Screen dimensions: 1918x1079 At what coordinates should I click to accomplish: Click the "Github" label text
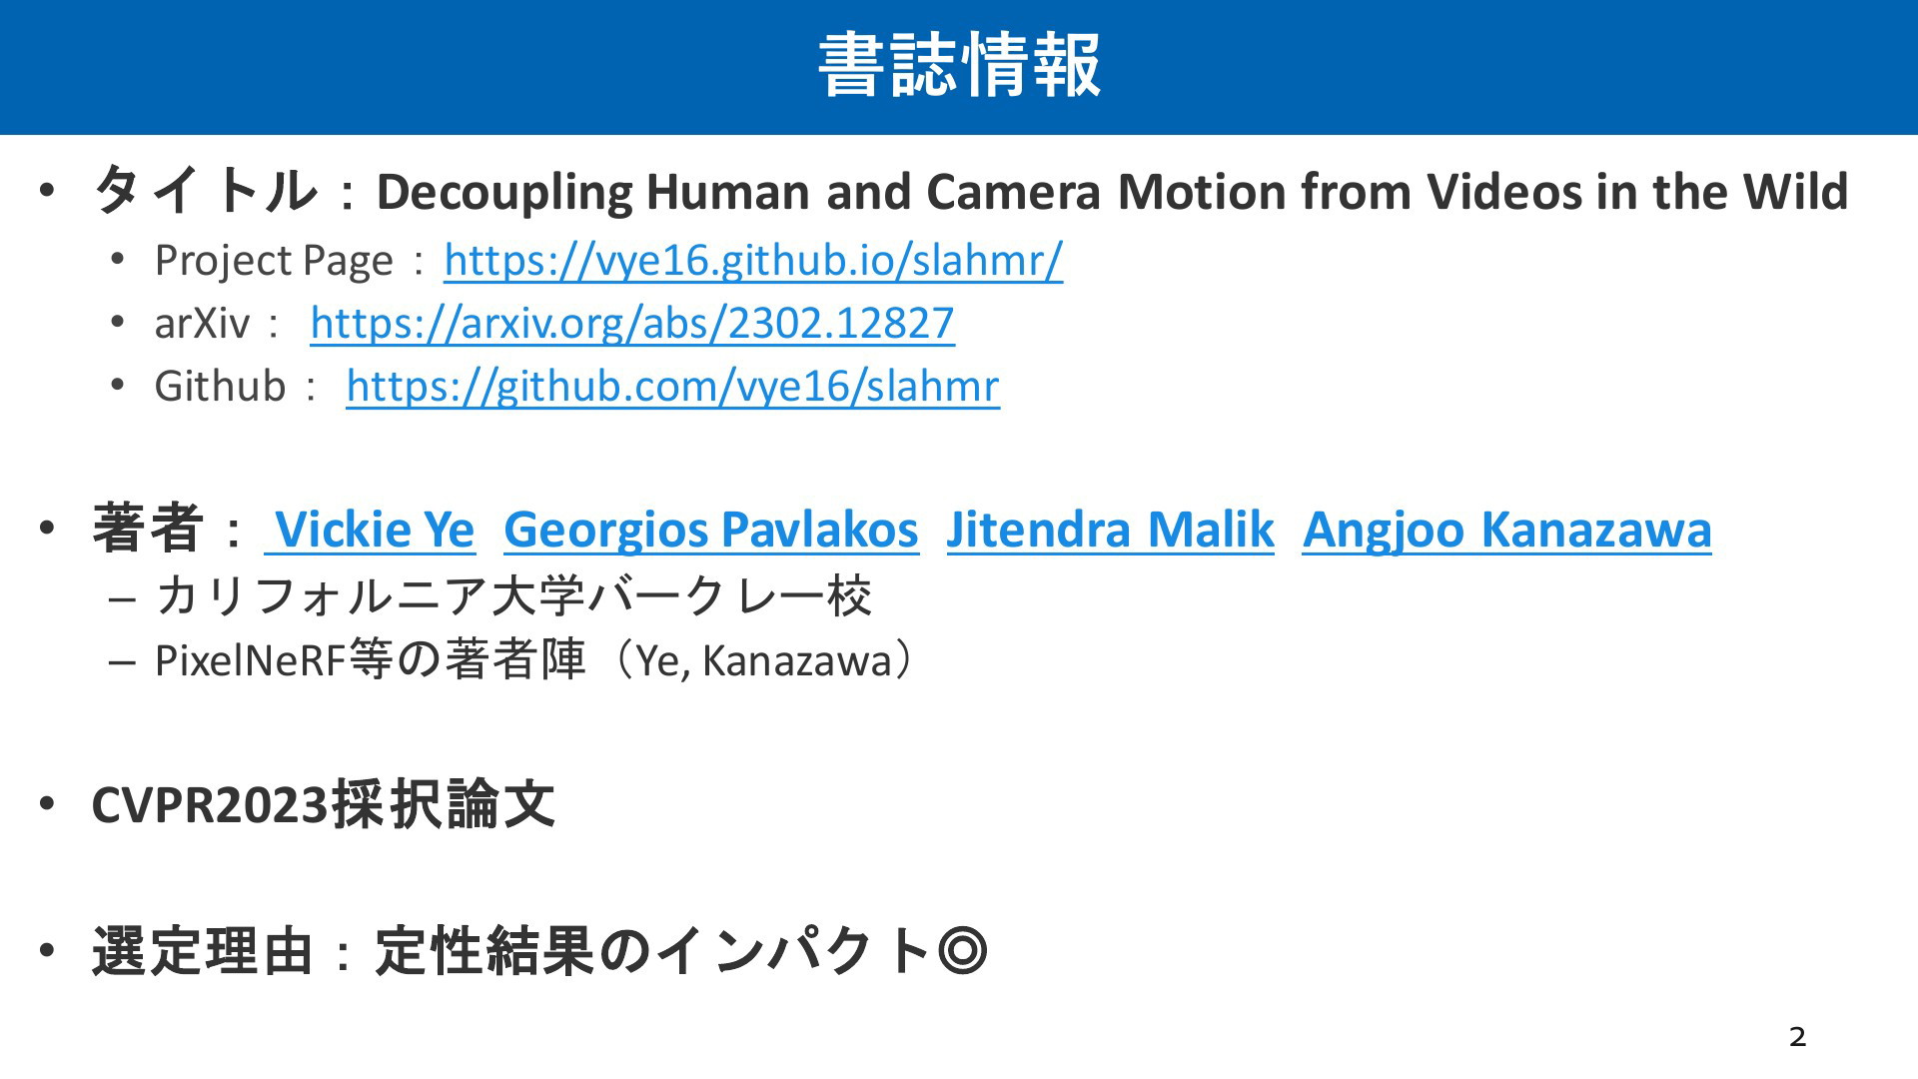[x=220, y=387]
